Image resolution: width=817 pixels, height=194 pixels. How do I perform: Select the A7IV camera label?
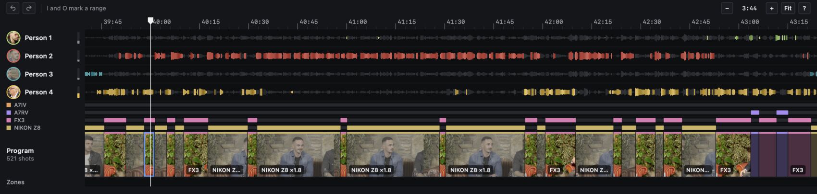point(20,105)
